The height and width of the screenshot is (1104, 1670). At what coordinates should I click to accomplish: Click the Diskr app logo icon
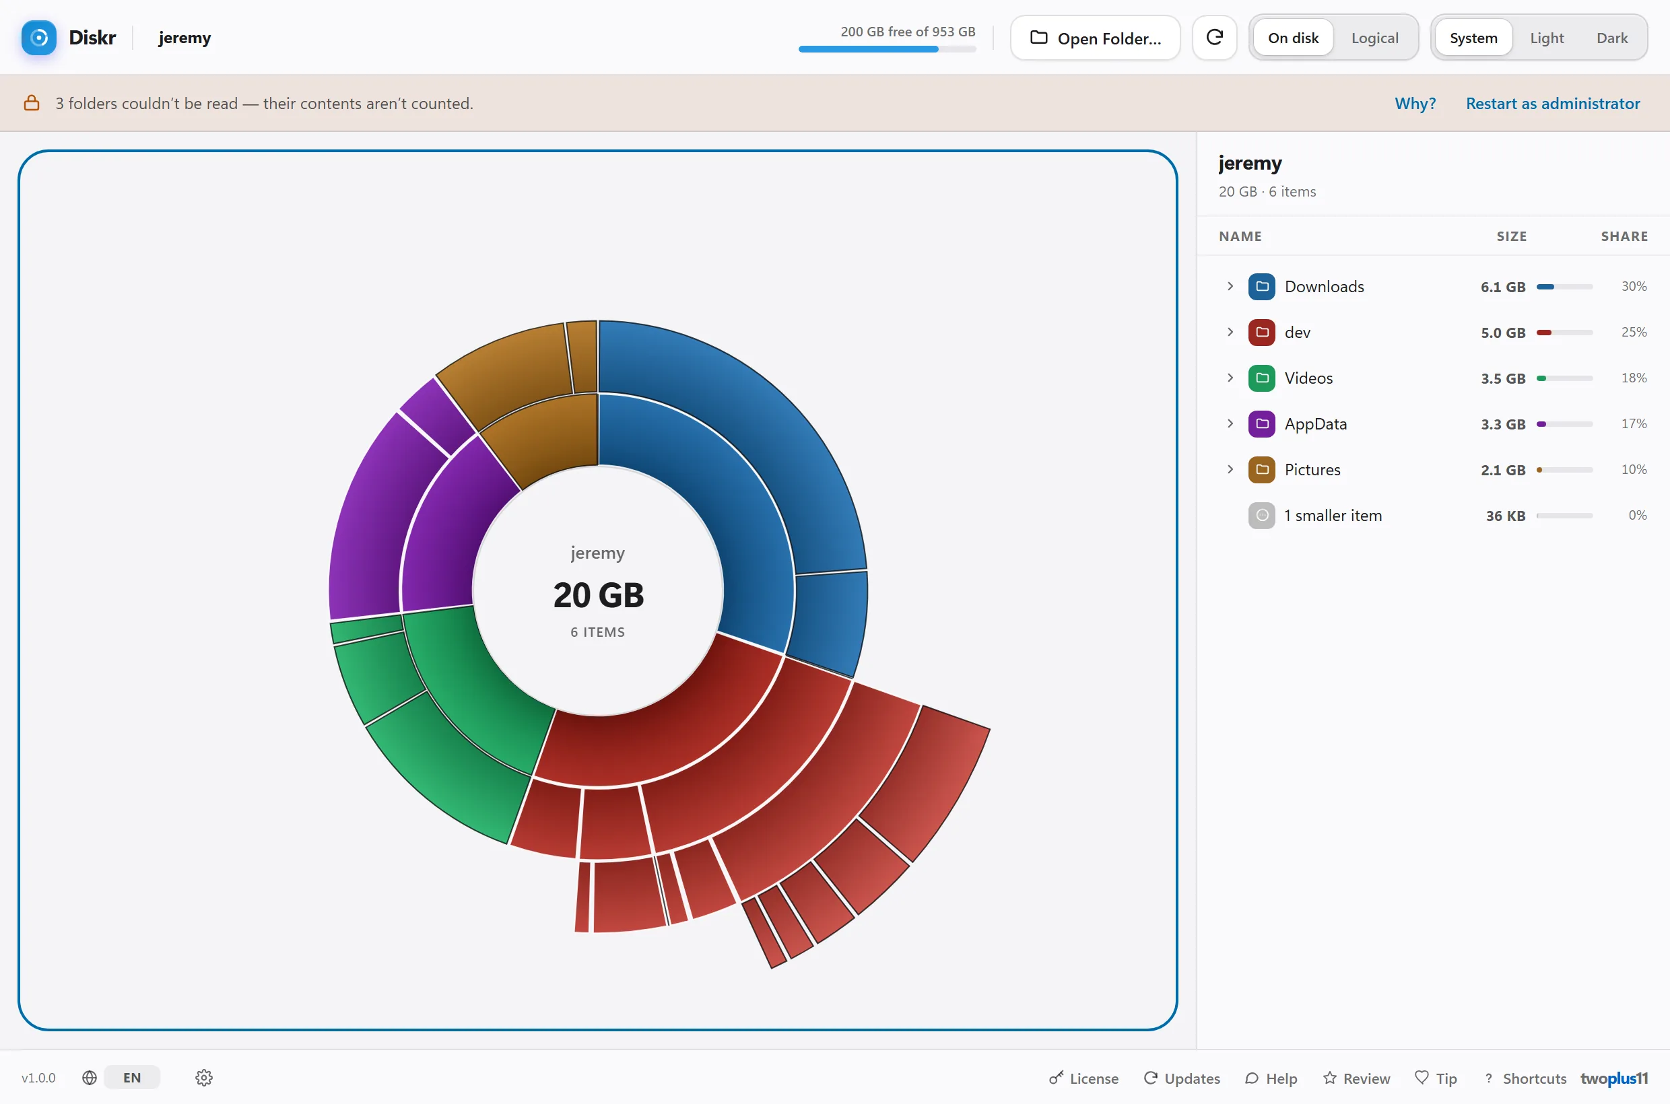[x=39, y=38]
